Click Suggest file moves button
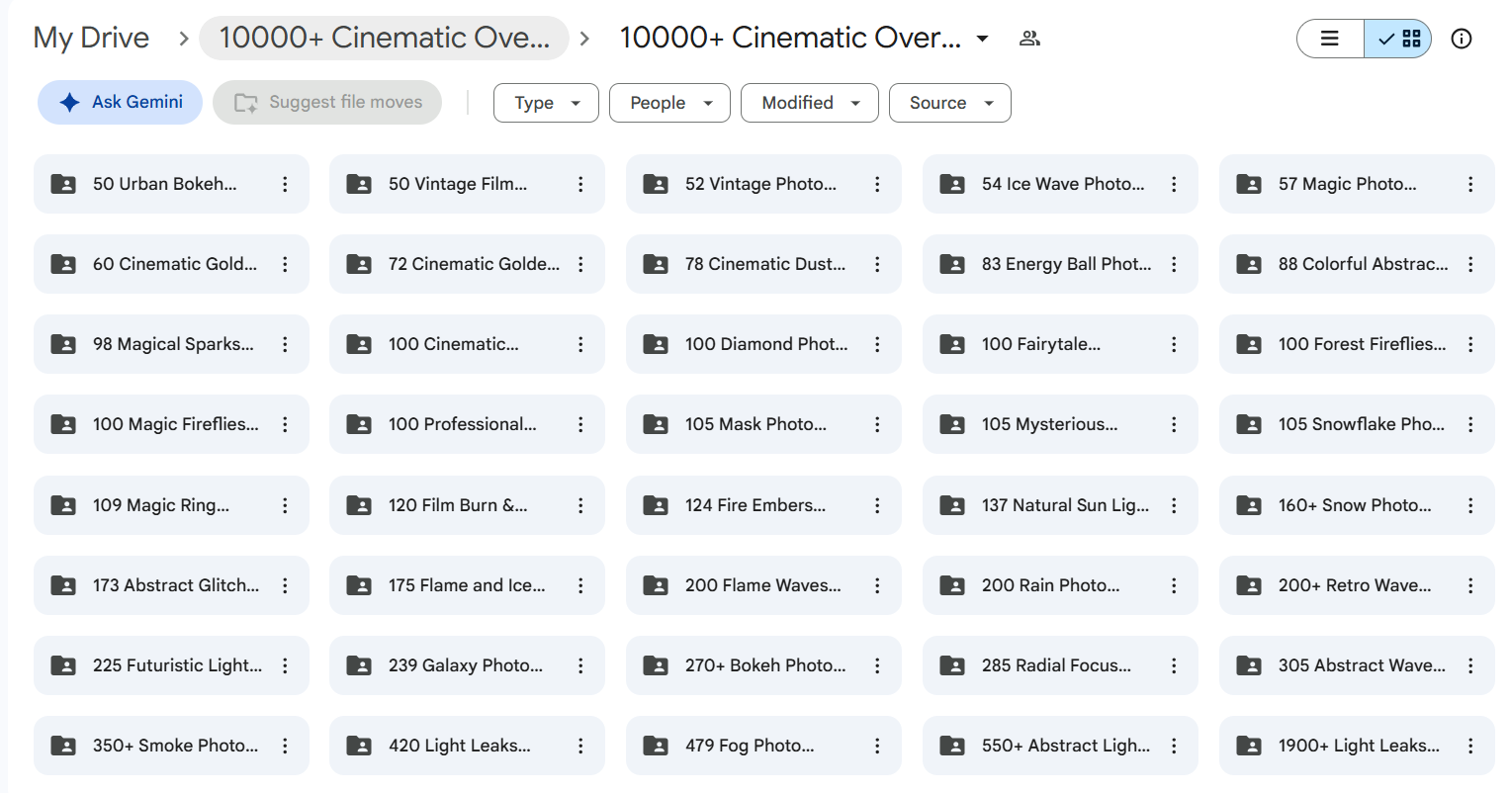 pyautogui.click(x=327, y=102)
